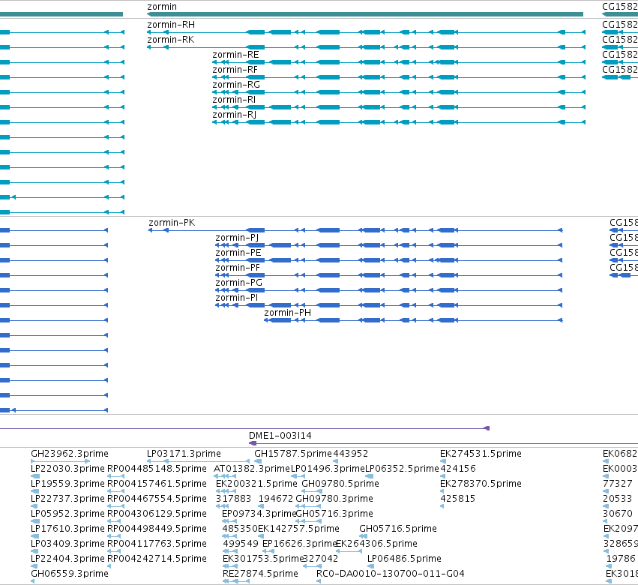Screen dimensions: 638x585
Task: Click the RP004117763.5prime label
Action: click(x=157, y=544)
